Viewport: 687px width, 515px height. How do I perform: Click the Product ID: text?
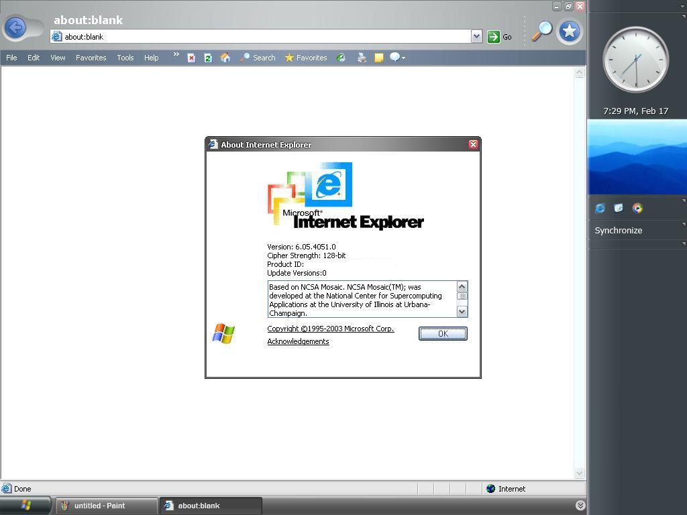[285, 264]
